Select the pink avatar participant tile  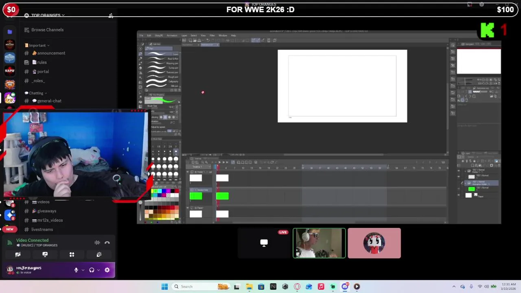click(374, 243)
